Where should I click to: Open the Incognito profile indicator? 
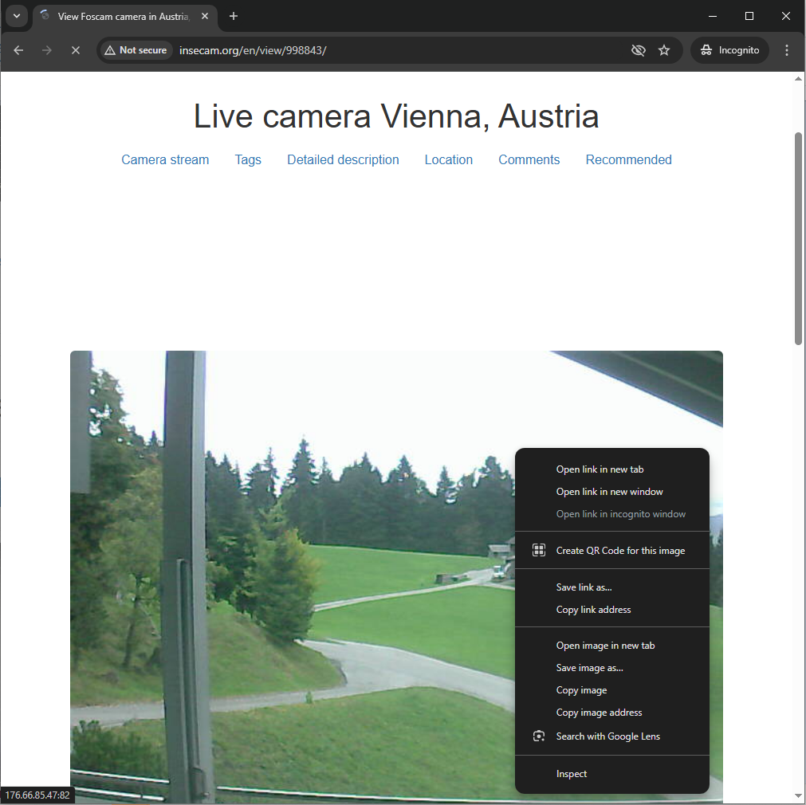pos(729,49)
